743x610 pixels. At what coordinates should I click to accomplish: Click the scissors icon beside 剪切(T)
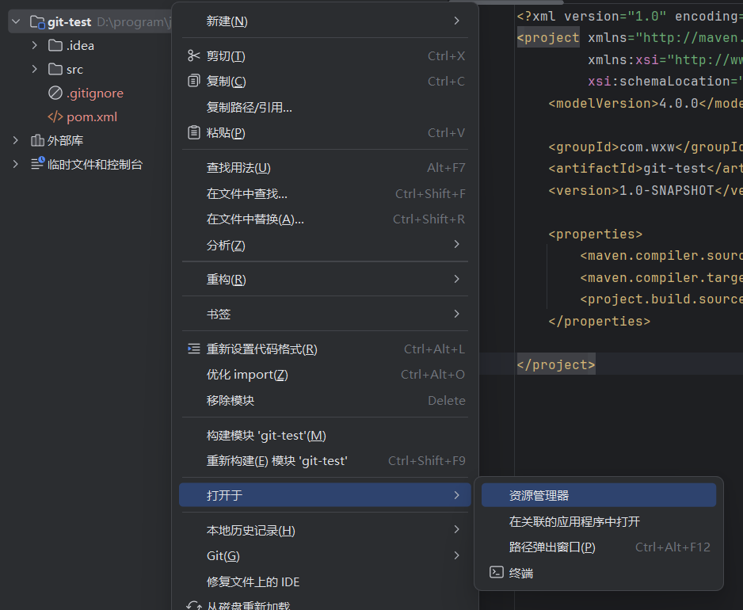[193, 56]
